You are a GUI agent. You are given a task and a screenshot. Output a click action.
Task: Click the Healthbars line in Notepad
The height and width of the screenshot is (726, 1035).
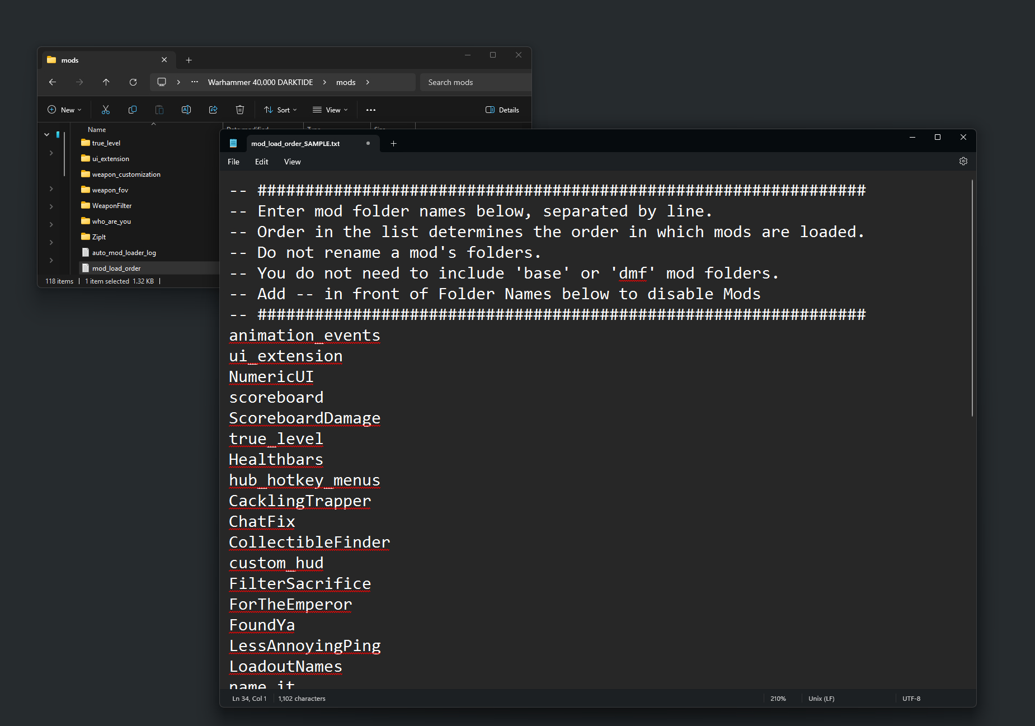pos(276,460)
